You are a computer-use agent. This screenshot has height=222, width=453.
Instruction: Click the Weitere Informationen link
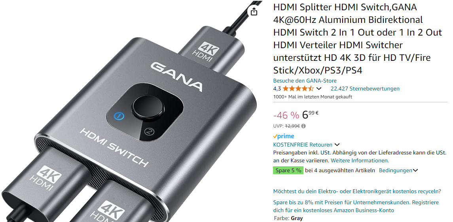[x=360, y=160]
